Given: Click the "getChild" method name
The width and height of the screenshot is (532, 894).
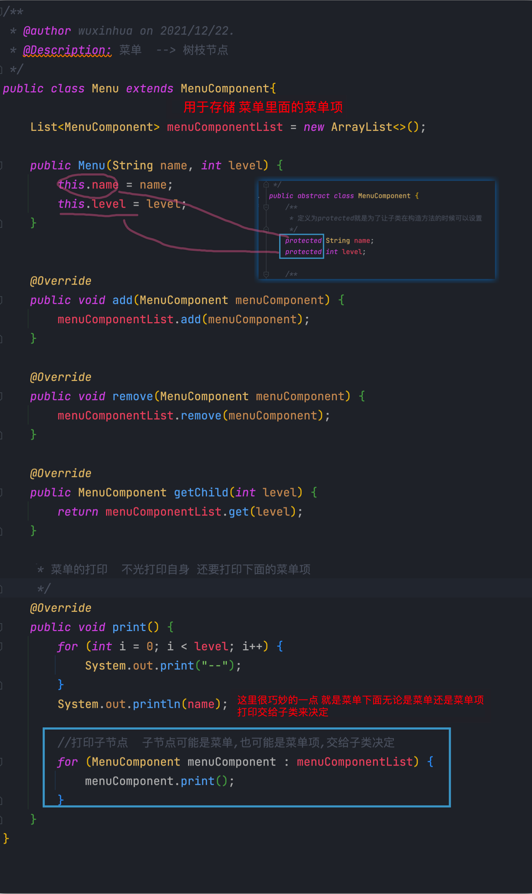Looking at the screenshot, I should pos(201,492).
